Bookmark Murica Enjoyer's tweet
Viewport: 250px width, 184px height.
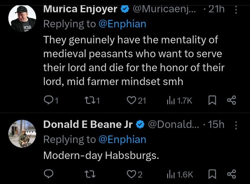pos(212,100)
